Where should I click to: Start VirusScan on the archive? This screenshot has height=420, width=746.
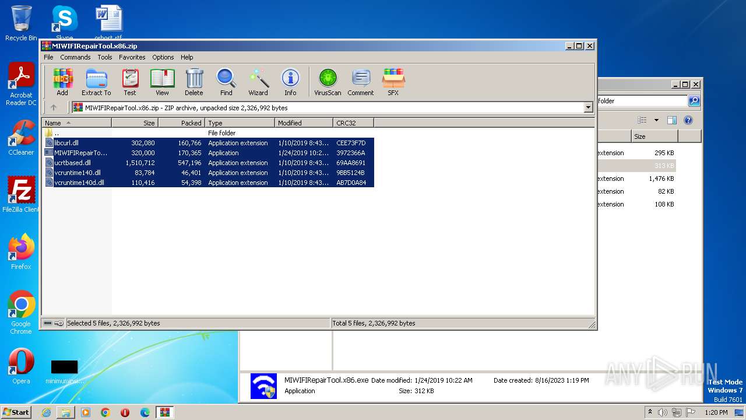[x=328, y=82]
